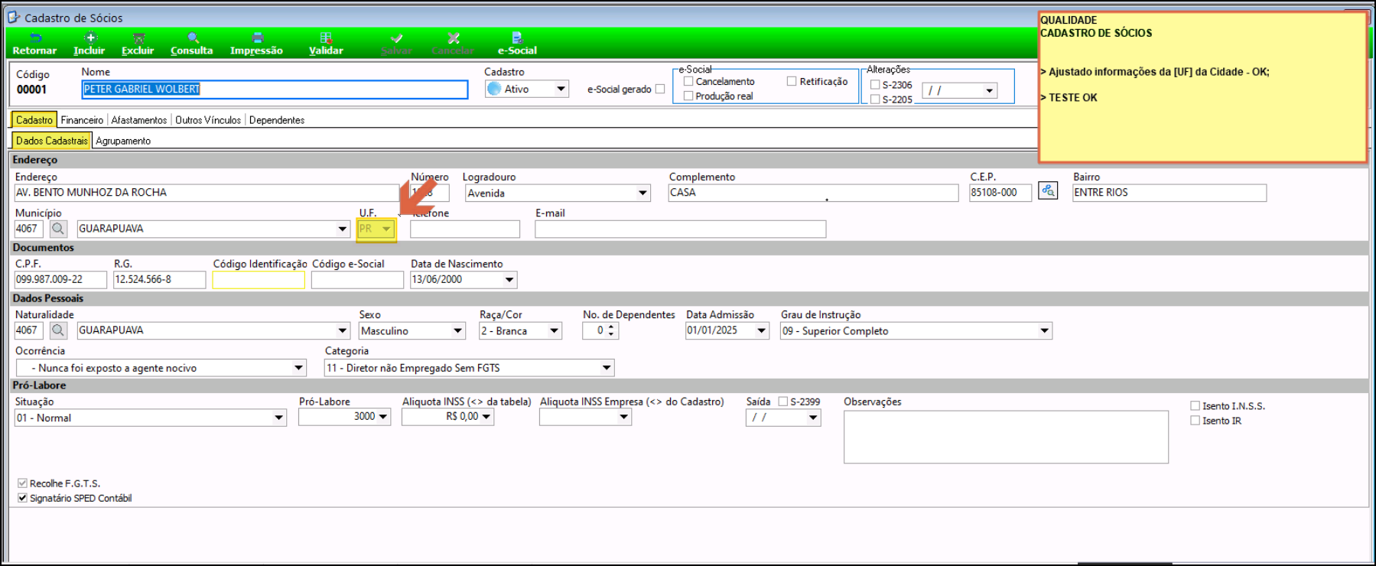Enable Isento I.N.S.S. checkbox

click(1195, 406)
